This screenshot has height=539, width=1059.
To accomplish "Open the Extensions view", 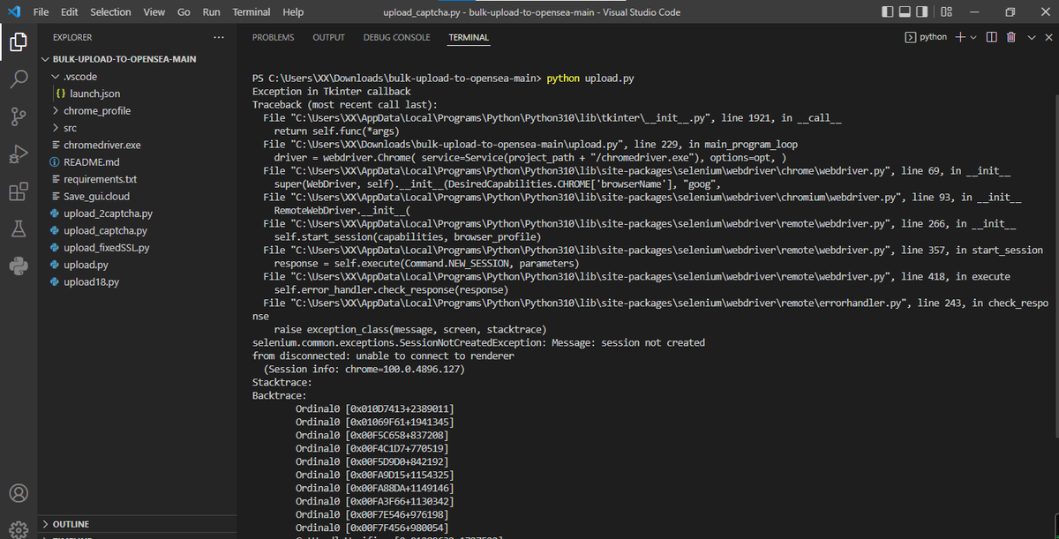I will coord(19,191).
